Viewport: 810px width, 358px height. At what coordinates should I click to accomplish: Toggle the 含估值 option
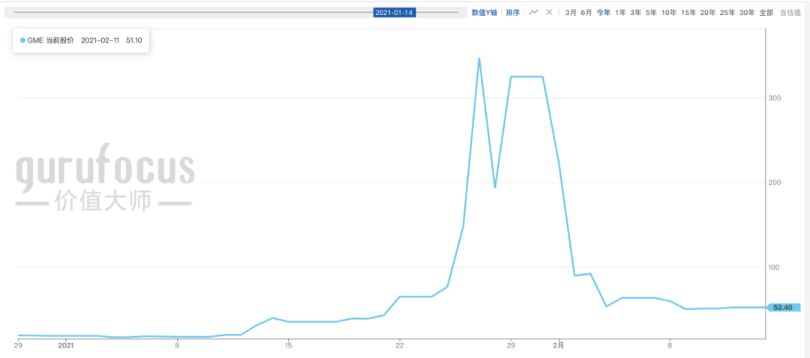(x=790, y=13)
